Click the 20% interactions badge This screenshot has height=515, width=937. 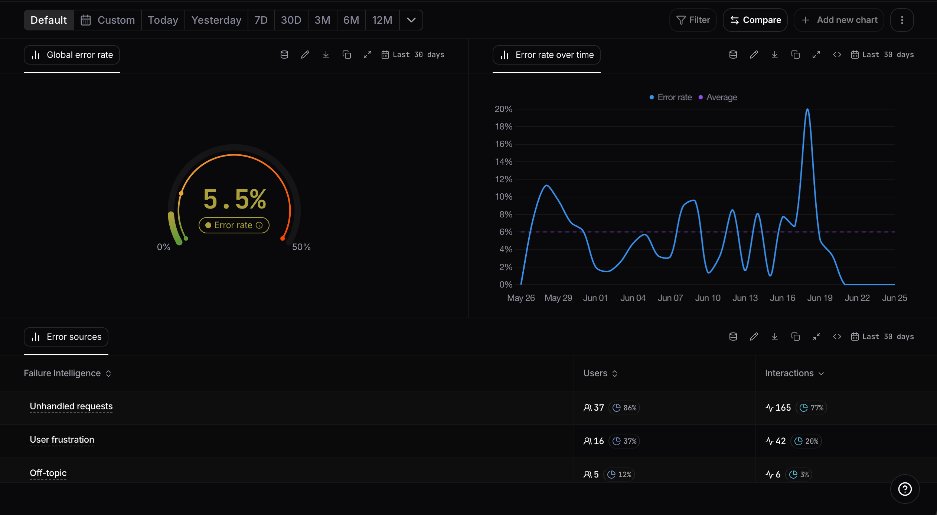tap(806, 441)
